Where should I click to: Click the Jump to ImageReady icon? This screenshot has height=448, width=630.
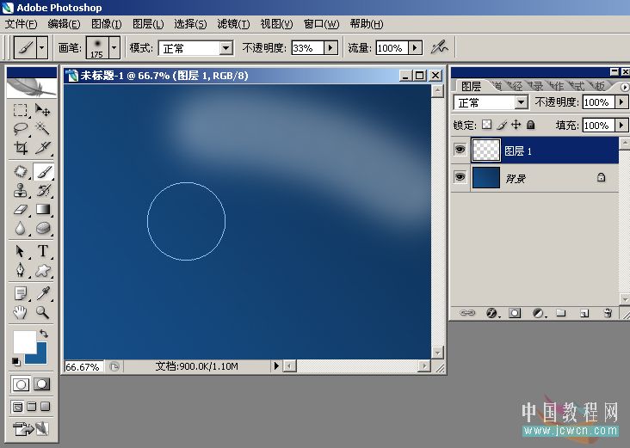[31, 429]
